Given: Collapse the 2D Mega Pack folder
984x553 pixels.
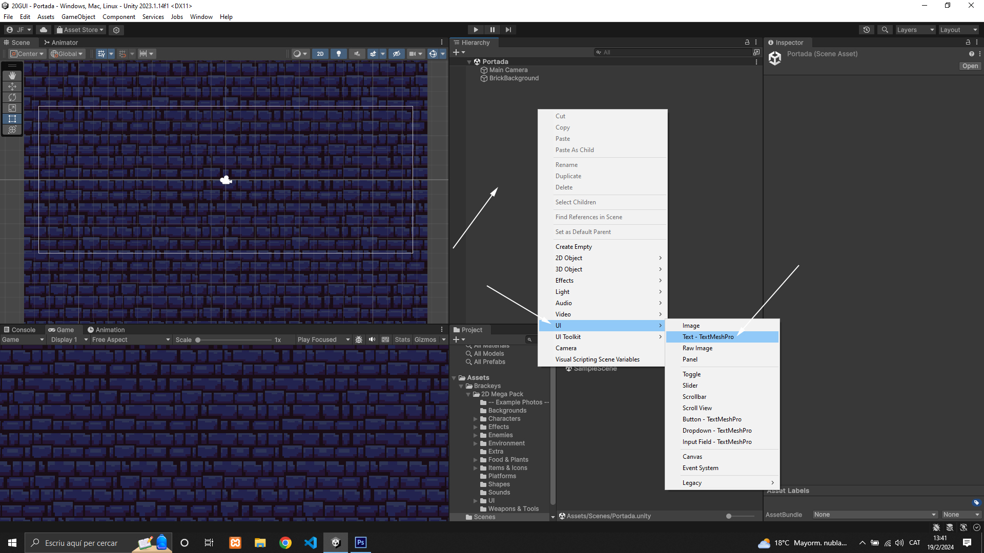Looking at the screenshot, I should pyautogui.click(x=468, y=394).
